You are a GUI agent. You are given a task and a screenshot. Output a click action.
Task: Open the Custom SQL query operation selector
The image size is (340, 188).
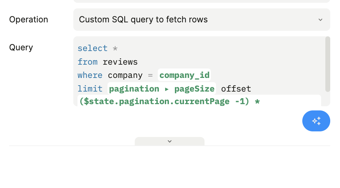195,20
